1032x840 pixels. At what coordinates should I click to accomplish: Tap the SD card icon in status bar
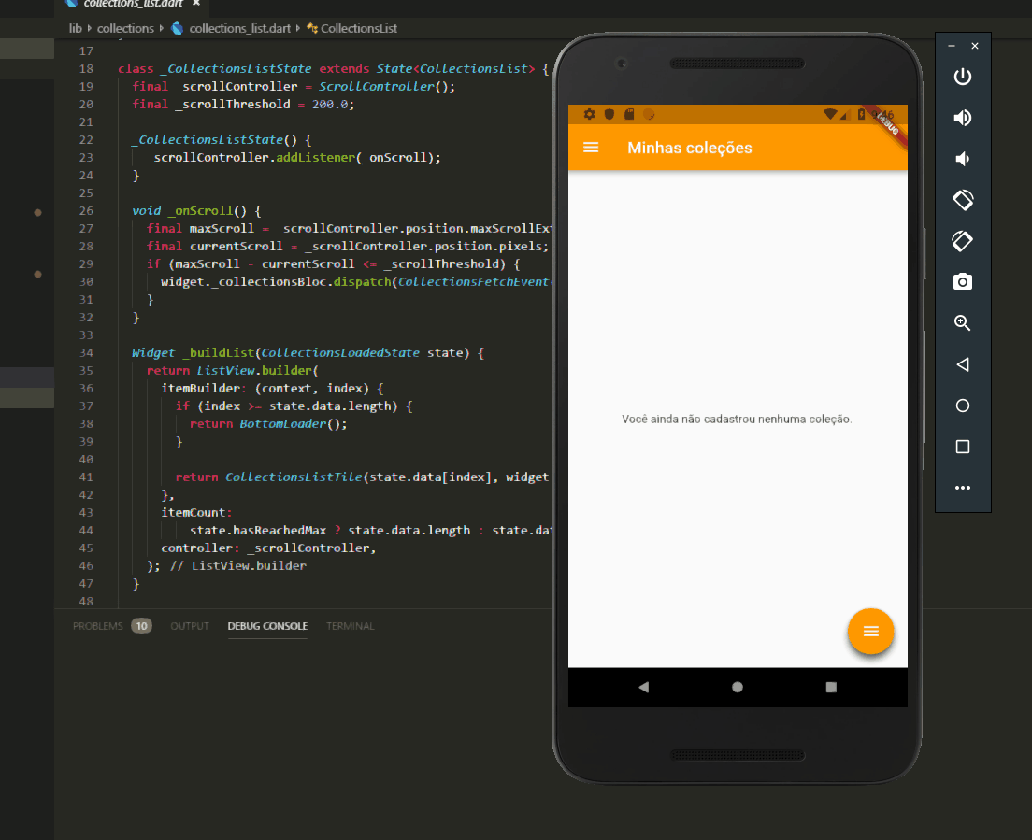pyautogui.click(x=628, y=114)
